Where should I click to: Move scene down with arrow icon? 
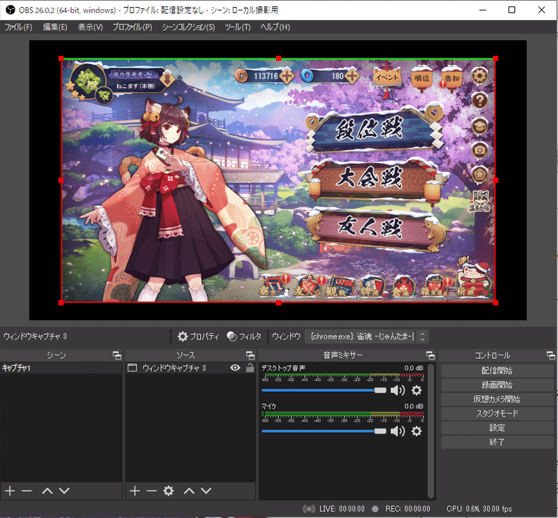(x=64, y=491)
